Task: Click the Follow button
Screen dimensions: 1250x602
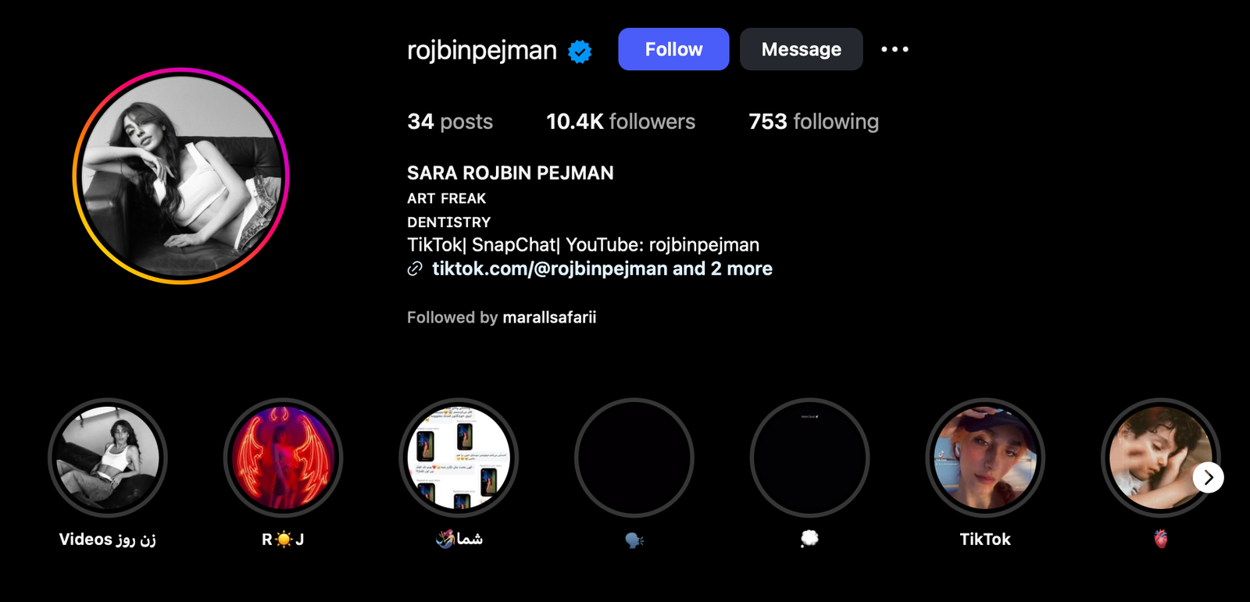Action: 673,49
